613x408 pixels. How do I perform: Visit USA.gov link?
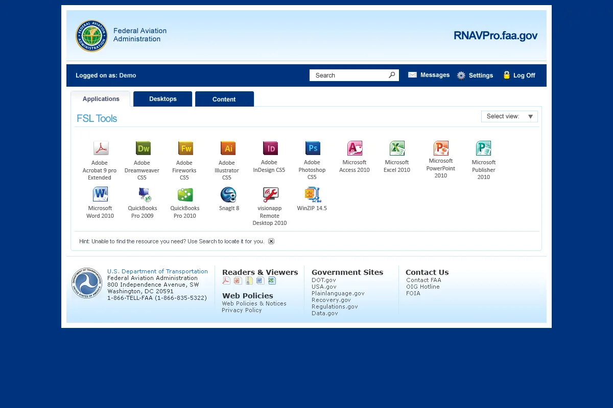[x=324, y=287]
